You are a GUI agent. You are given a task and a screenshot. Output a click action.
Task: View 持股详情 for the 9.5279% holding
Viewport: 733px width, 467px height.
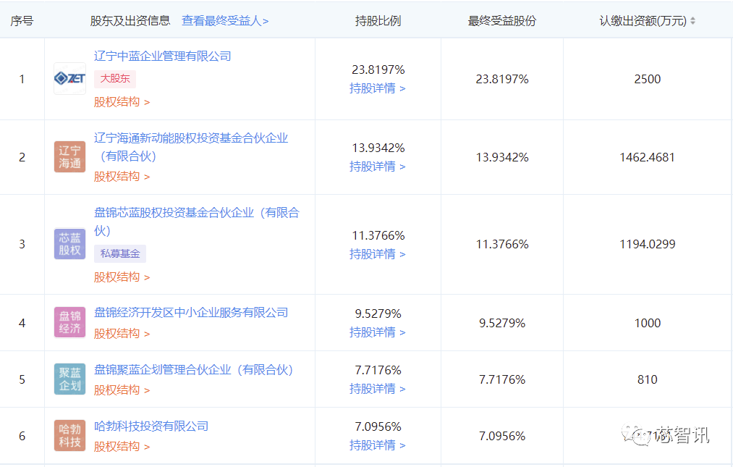coord(378,332)
